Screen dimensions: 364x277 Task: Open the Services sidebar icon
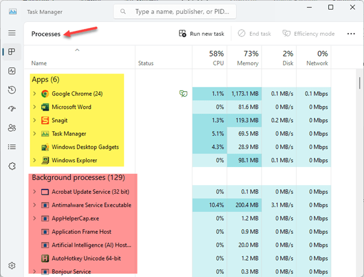[12, 166]
